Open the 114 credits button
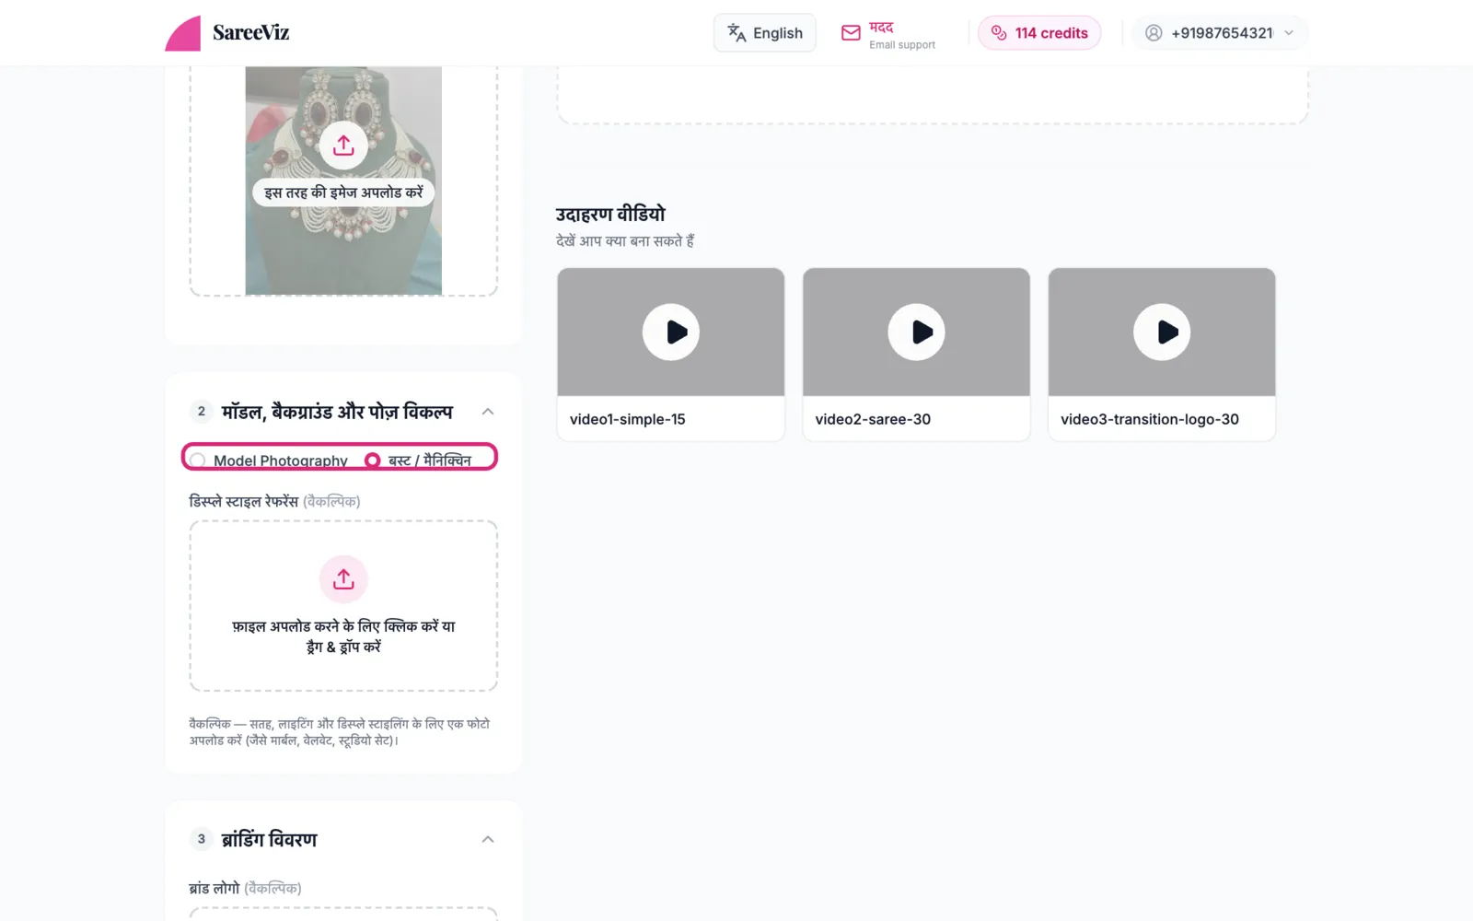 click(1039, 33)
